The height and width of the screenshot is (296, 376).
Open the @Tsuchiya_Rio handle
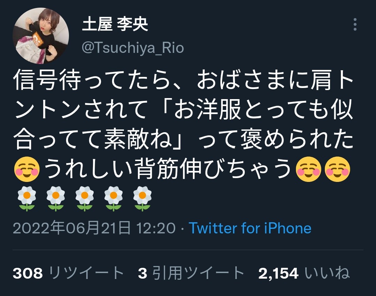point(133,48)
